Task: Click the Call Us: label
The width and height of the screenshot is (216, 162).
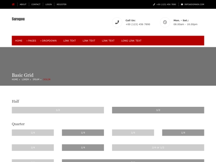Action: pos(130,20)
